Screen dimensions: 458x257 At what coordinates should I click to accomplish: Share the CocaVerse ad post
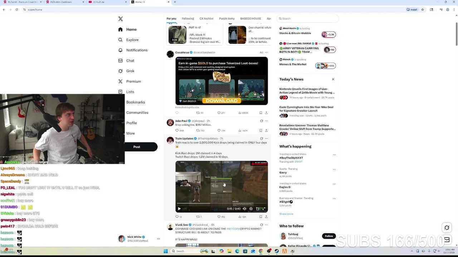point(266,113)
